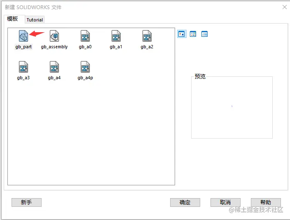Viewport: 290px width, 220px height.
Task: Select the gb_a4p drawing template icon
Action: pyautogui.click(x=85, y=67)
